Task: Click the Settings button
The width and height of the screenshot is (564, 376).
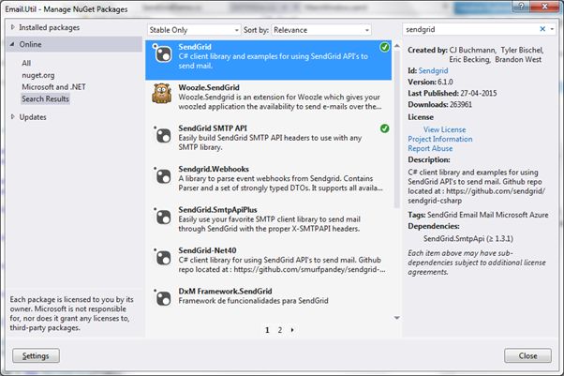Action: (x=36, y=355)
